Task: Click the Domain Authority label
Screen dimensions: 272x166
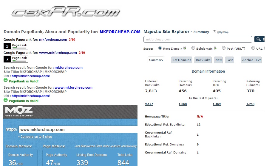Action: click(x=21, y=155)
